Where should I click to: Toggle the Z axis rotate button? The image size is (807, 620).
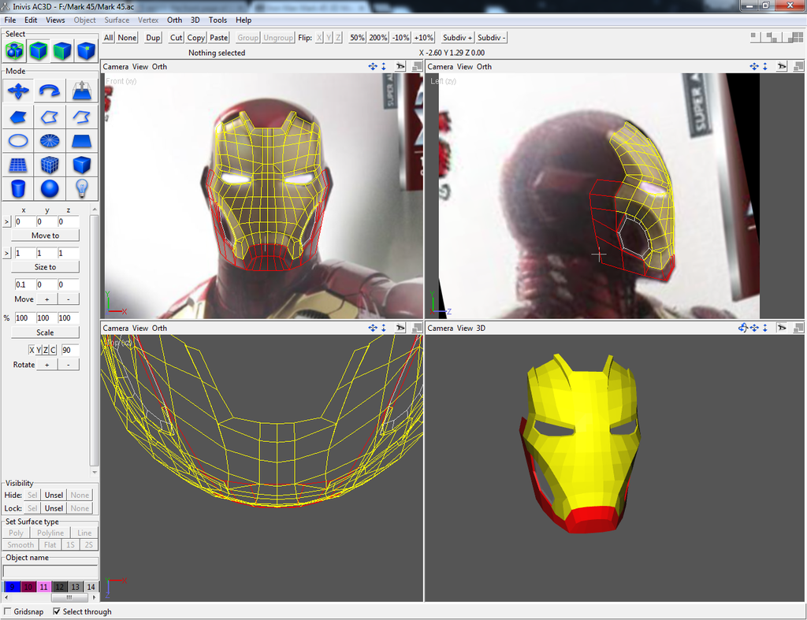[x=45, y=350]
